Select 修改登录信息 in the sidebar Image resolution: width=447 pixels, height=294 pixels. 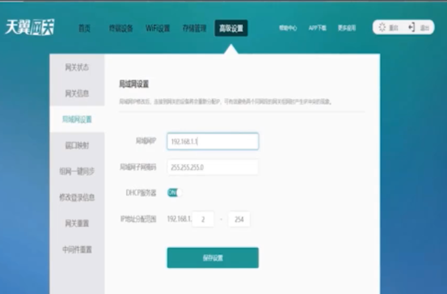point(77,197)
